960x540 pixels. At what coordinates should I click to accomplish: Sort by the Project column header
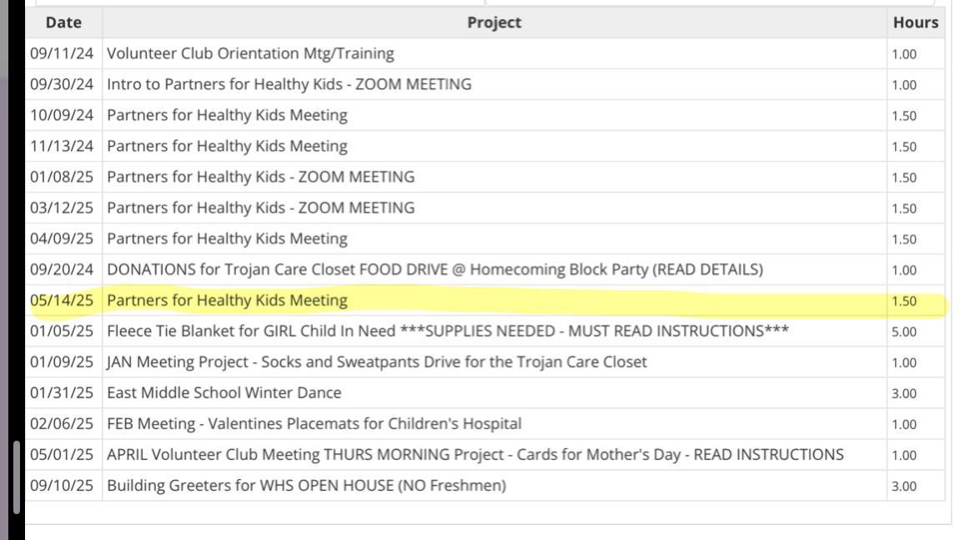(x=494, y=23)
